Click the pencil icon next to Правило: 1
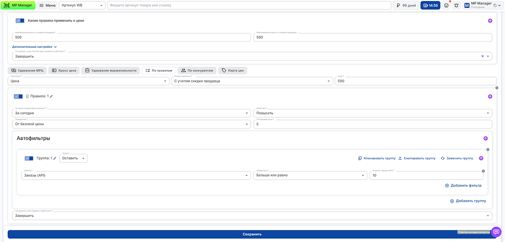The width and height of the screenshot is (505, 242). click(x=51, y=97)
